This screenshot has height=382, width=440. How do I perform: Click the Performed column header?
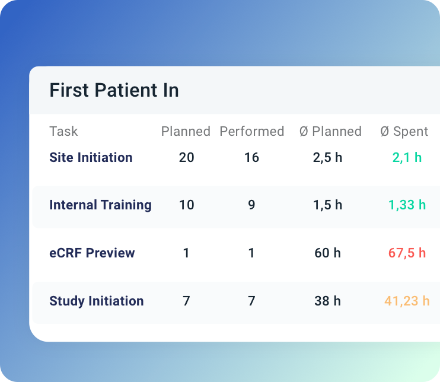(251, 131)
